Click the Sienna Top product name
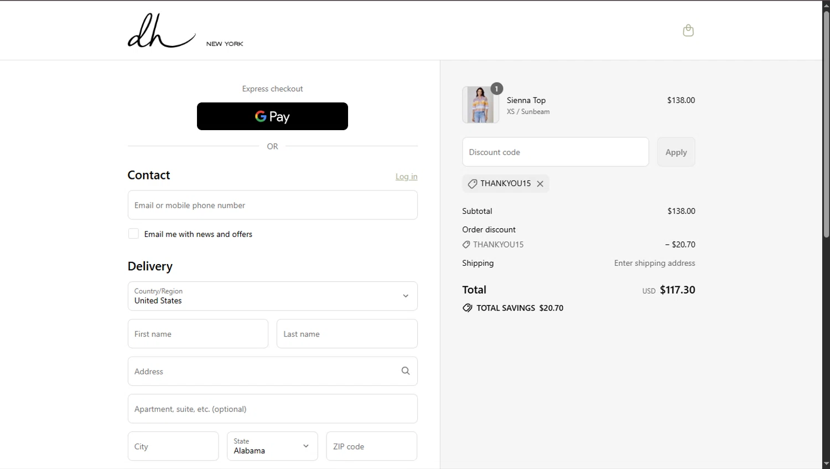 tap(526, 100)
